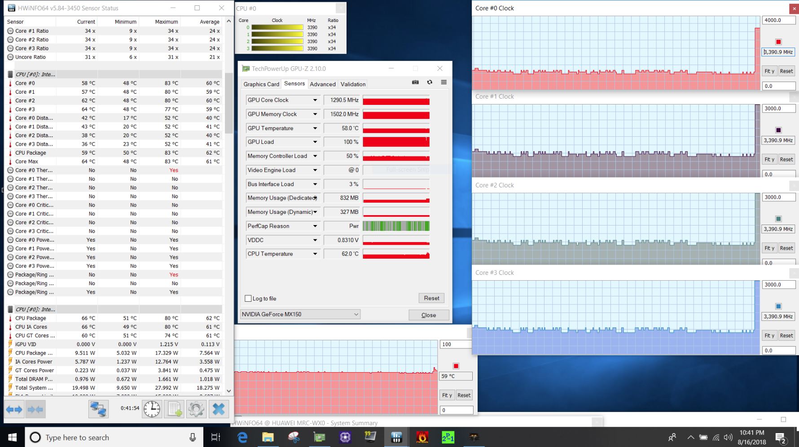The width and height of the screenshot is (799, 447).
Task: Select the CPU Package row in HWiNFO
Action: coord(114,153)
